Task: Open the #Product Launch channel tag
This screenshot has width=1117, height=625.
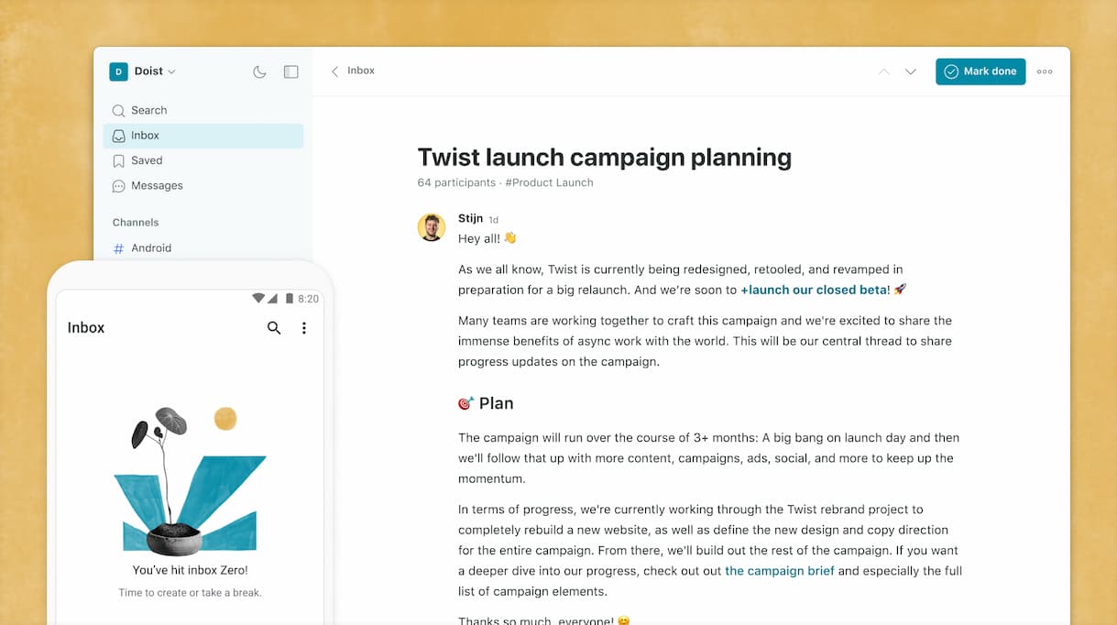Action: tap(548, 182)
